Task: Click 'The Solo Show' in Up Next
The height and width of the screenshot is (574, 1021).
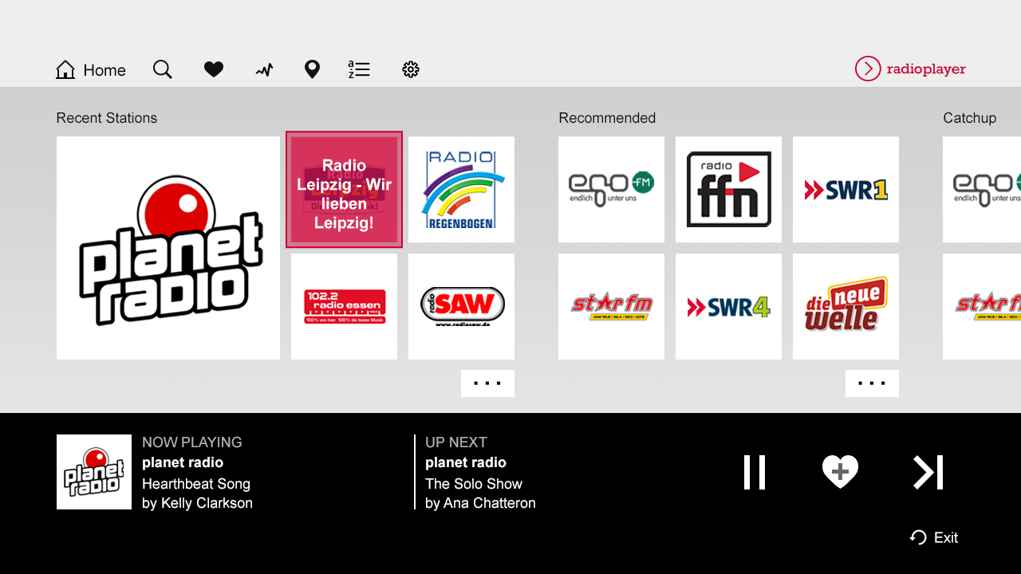Action: tap(474, 484)
